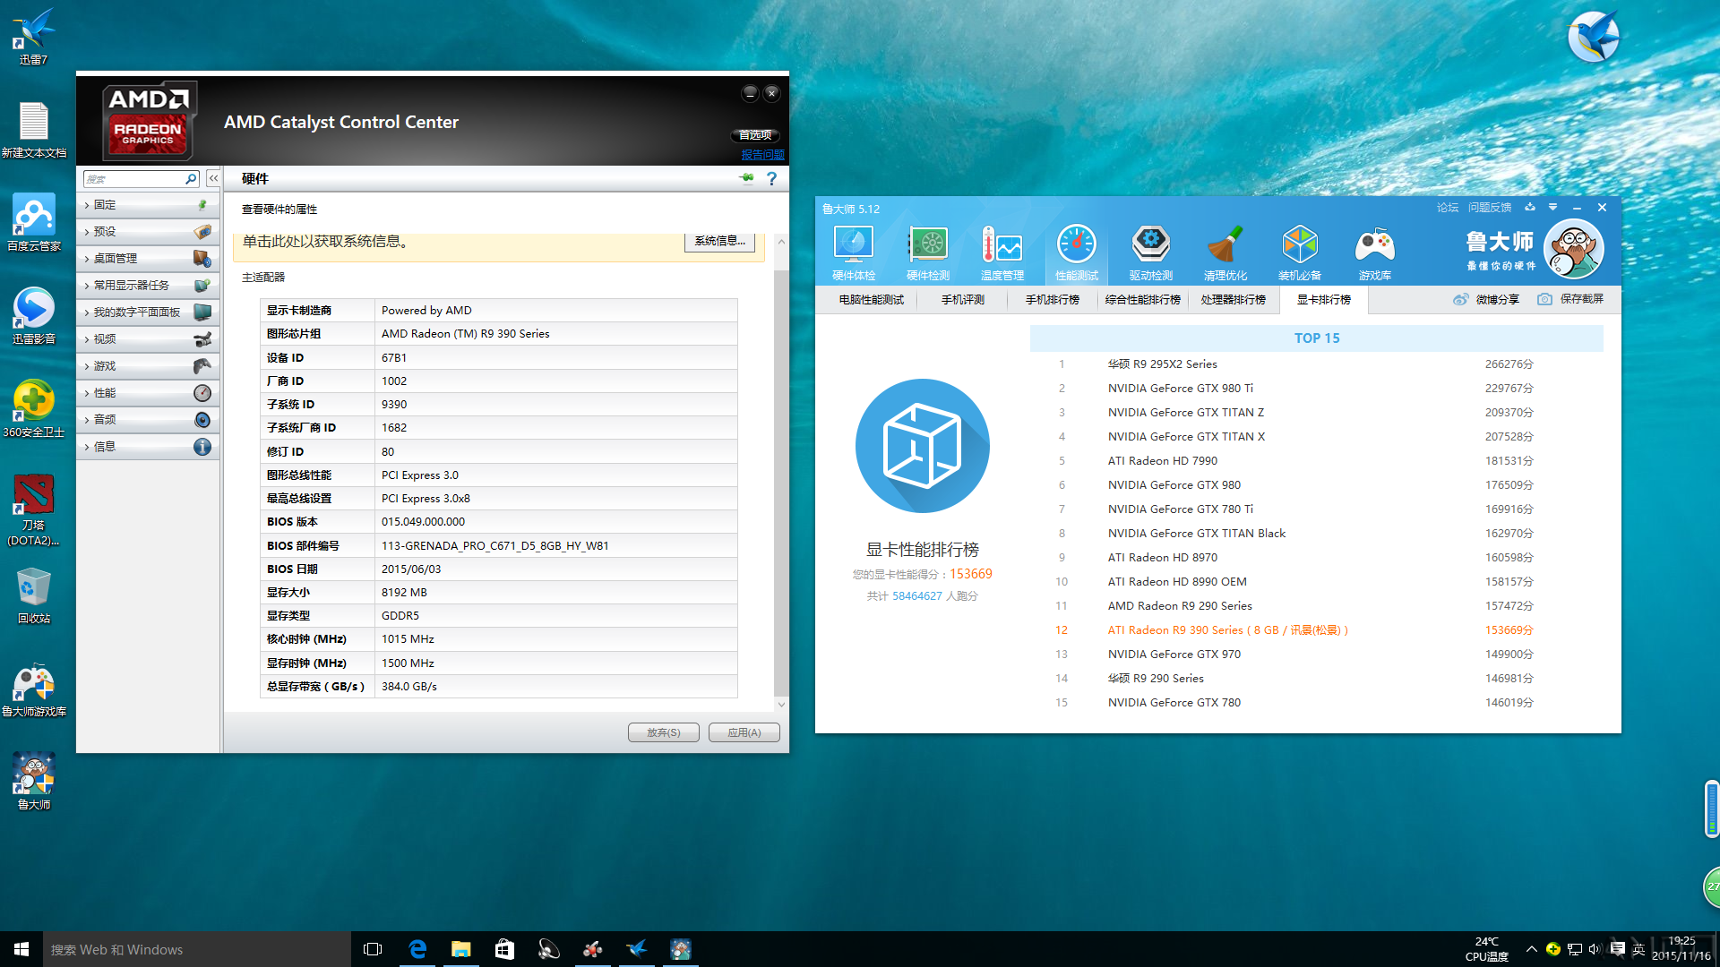Click 应用(A) apply button

[744, 732]
